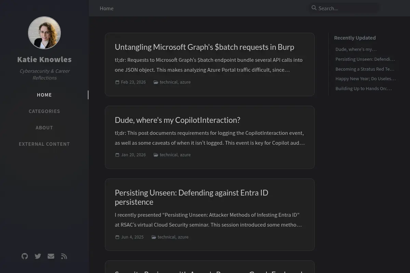The image size is (410, 273).
Task: Open the GitHub profile icon
Action: (25, 256)
